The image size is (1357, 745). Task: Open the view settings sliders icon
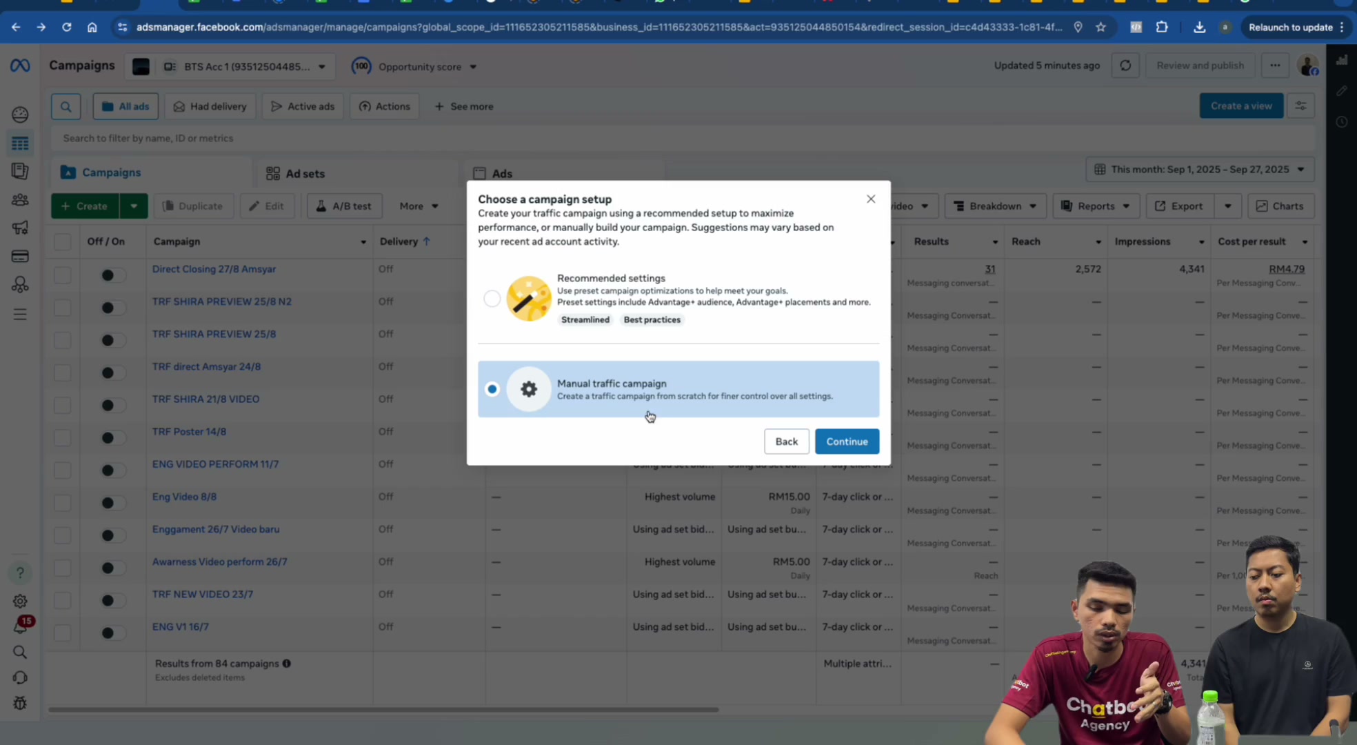[1300, 106]
